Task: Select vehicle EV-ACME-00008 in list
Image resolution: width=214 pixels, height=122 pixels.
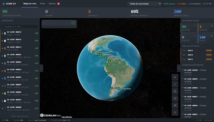Action: click(x=20, y=109)
